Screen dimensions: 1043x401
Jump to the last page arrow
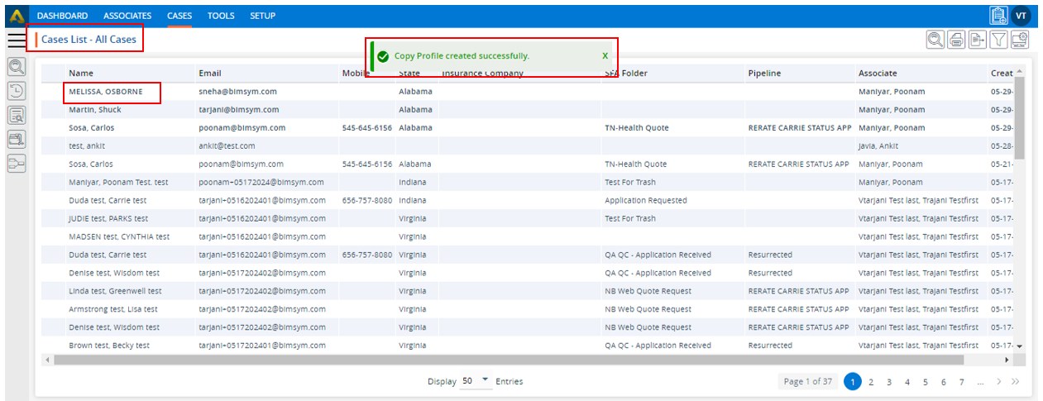1016,381
